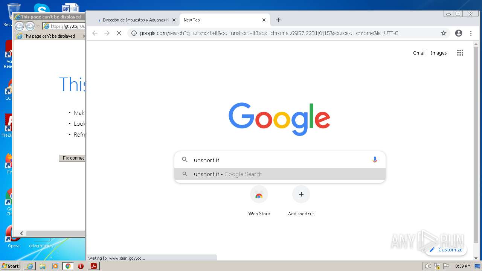Start voice search with the microphone
Image resolution: width=482 pixels, height=271 pixels.
375,160
